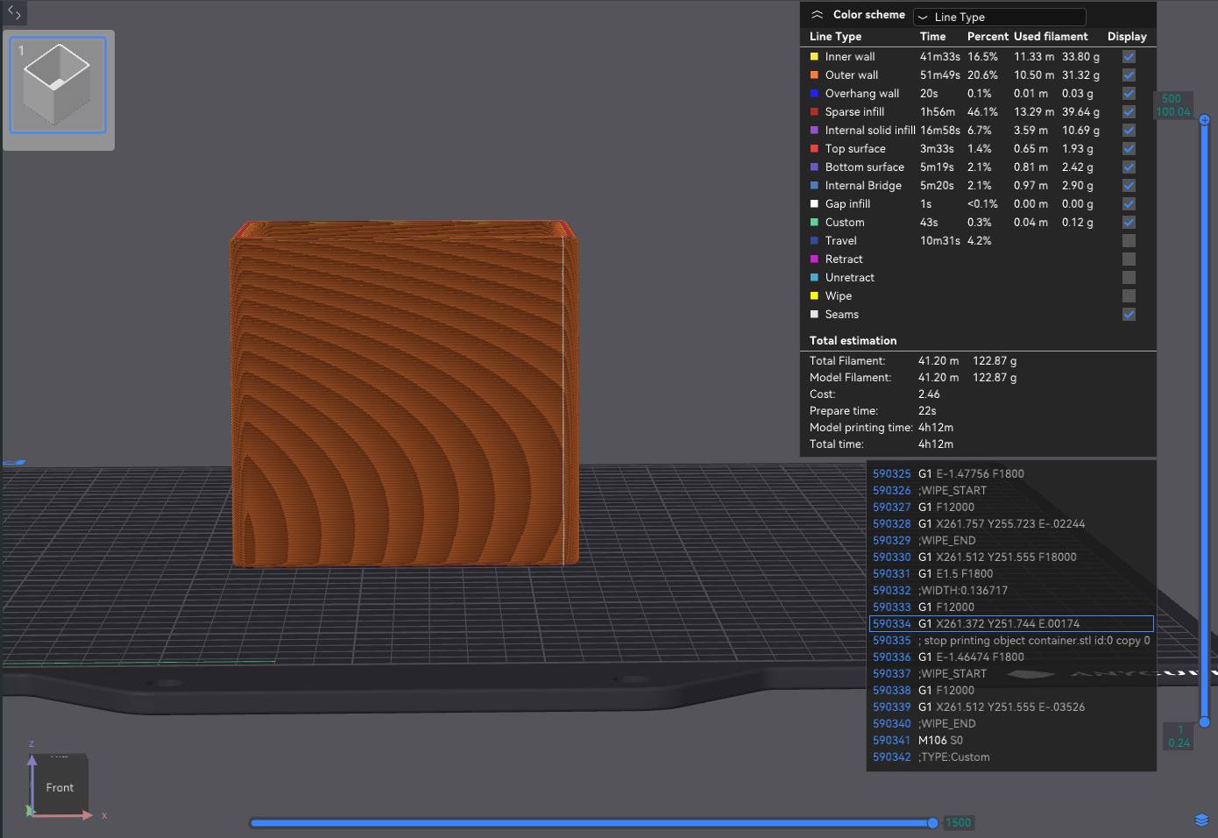Enable Unretract display checkbox
Viewport: 1218px width, 838px height.
(x=1129, y=277)
